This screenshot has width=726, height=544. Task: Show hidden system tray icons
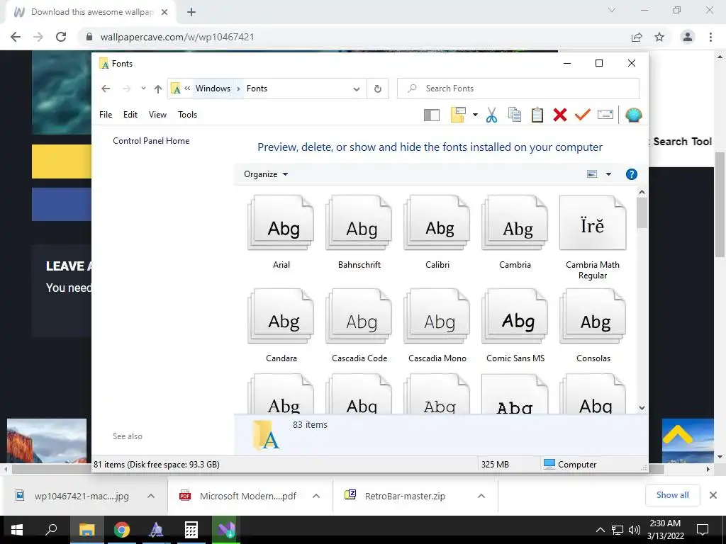(600, 530)
